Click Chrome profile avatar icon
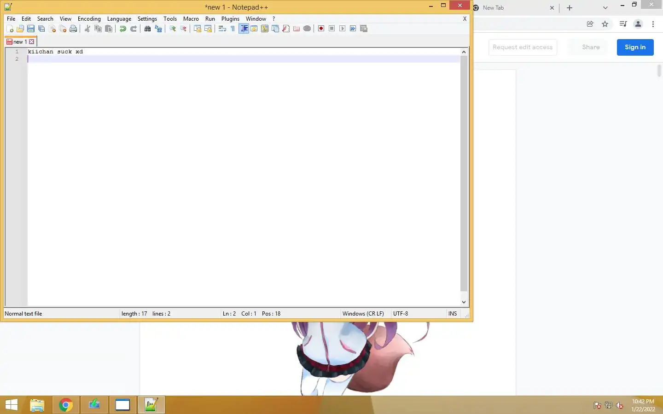This screenshot has height=414, width=663. 638,24
